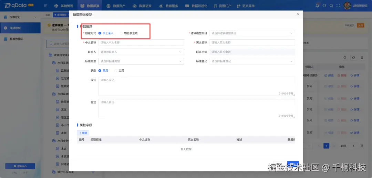372x178 pixels.
Task: Open the 数据标准 top menu
Action: tap(90, 6)
